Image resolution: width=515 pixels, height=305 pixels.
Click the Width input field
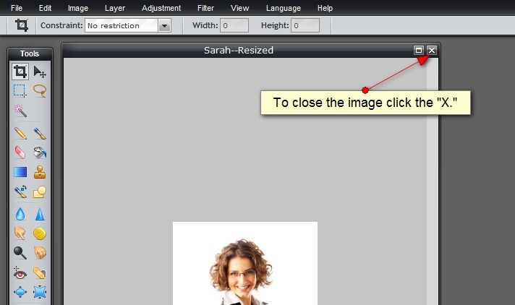click(x=234, y=26)
